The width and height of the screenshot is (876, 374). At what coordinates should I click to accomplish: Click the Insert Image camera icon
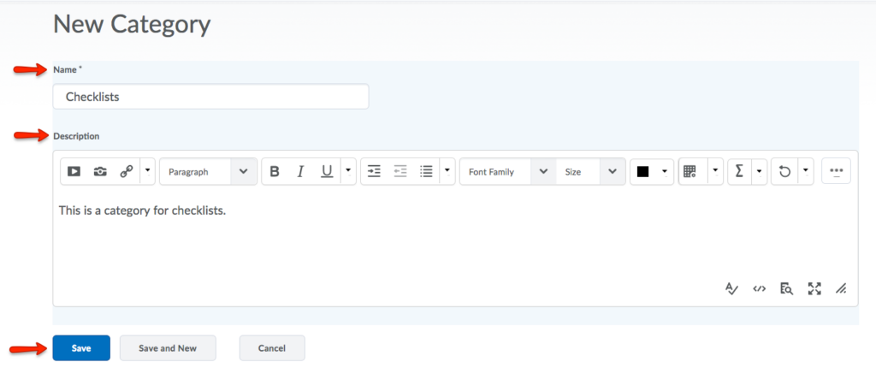(x=100, y=172)
